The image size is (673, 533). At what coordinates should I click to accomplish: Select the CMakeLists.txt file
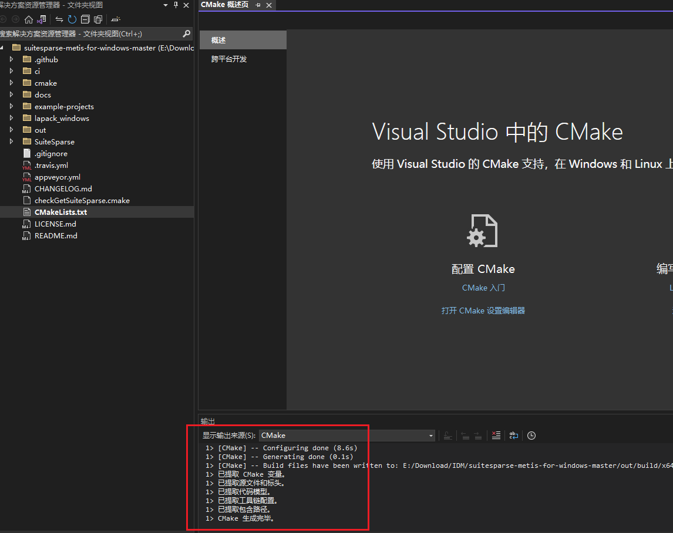(x=60, y=212)
